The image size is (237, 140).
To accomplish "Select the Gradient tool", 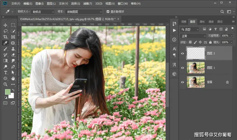I will [5, 60].
